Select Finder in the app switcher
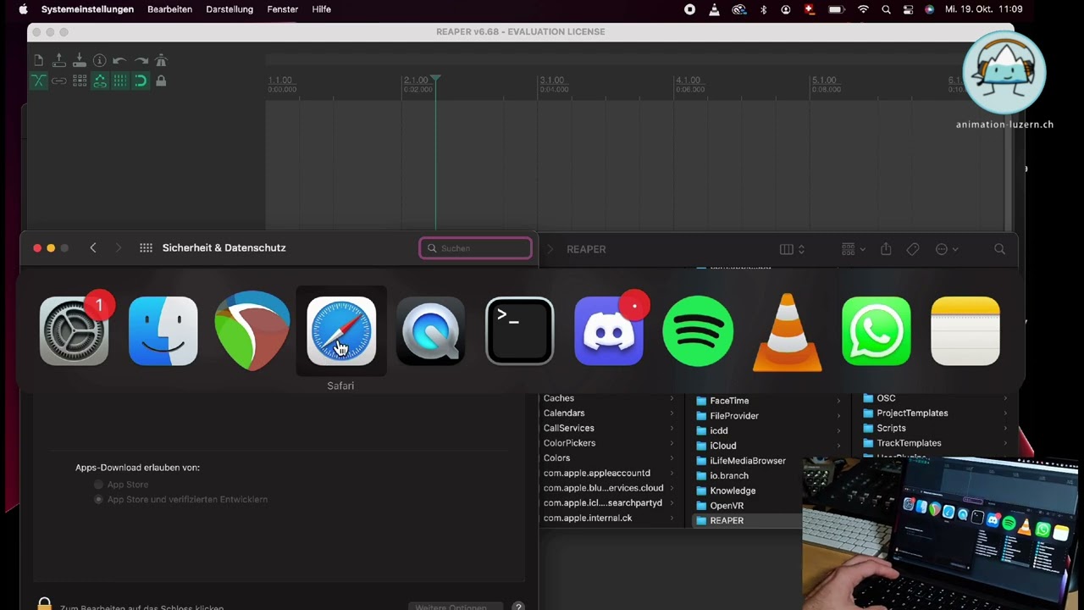Viewport: 1084px width, 610px height. pos(163,331)
